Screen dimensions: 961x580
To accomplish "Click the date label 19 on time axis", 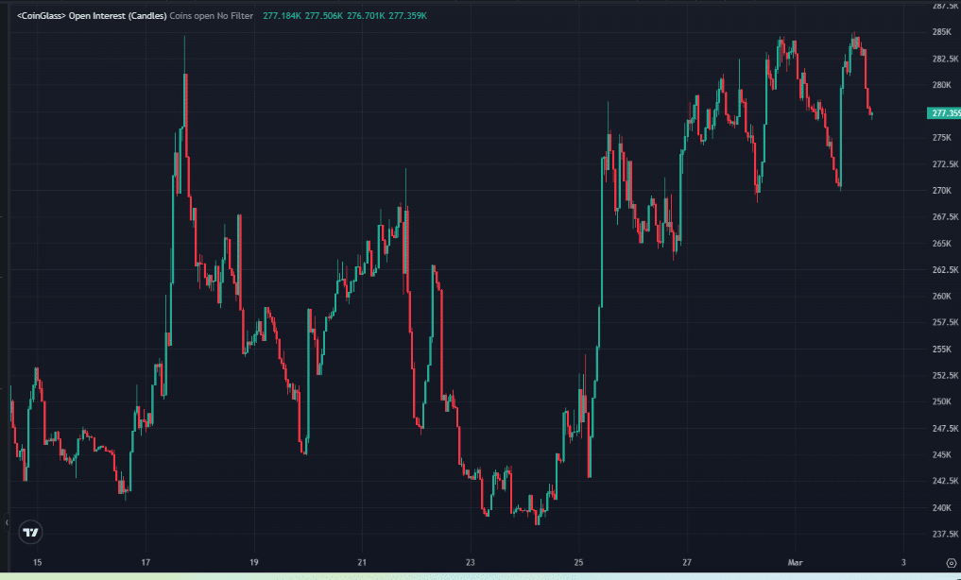I will tap(254, 563).
